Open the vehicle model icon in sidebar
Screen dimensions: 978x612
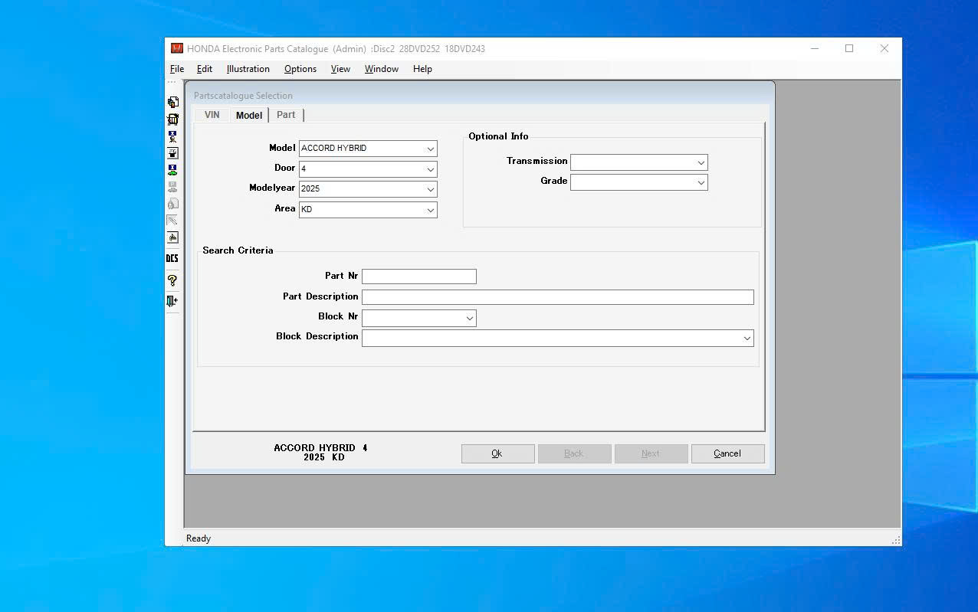pyautogui.click(x=172, y=170)
